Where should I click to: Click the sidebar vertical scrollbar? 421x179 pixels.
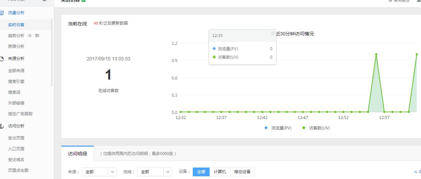coord(52,52)
